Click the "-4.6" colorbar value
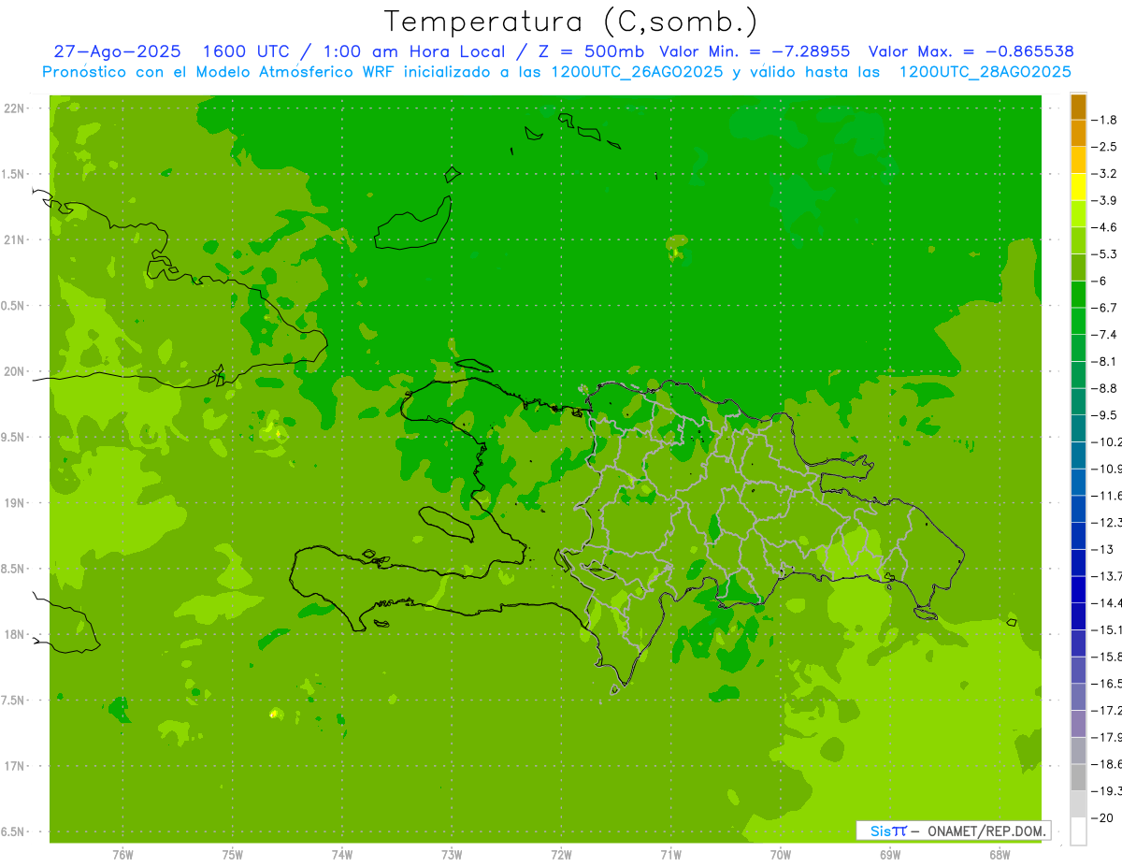This screenshot has width=1122, height=867. click(x=1105, y=227)
